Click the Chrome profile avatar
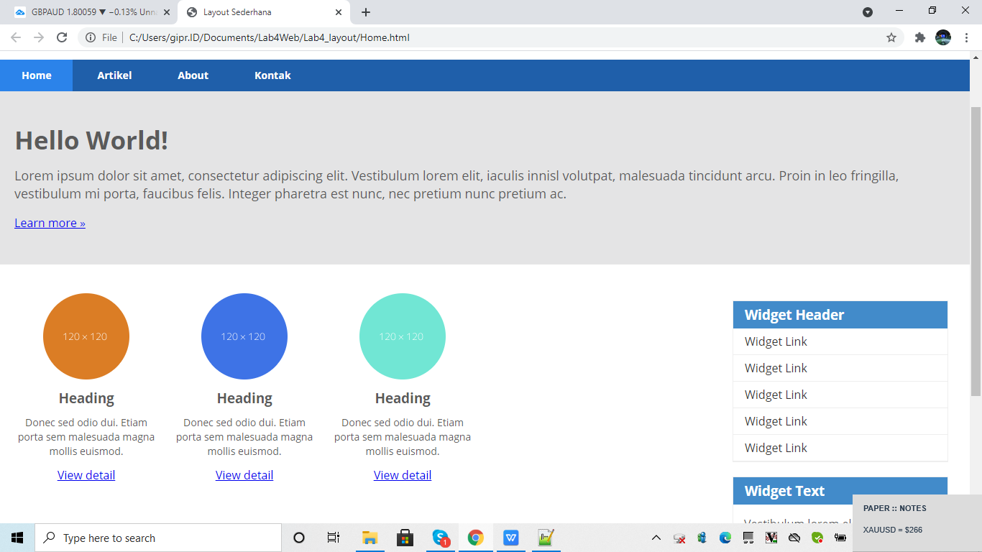Screen dimensions: 982x552 click(x=942, y=37)
